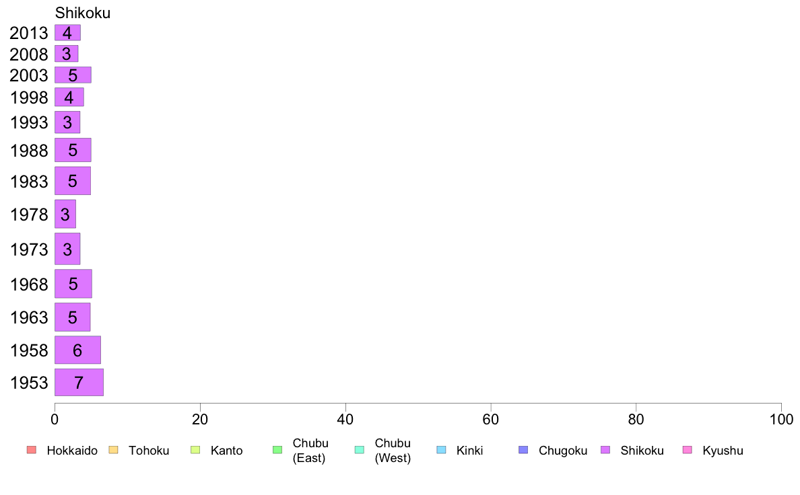Image resolution: width=800 pixels, height=495 pixels.
Task: Select the 2008 bar showing 3
Action: pyautogui.click(x=66, y=54)
